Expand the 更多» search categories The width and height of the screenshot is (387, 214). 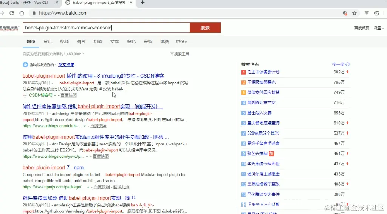(x=181, y=41)
